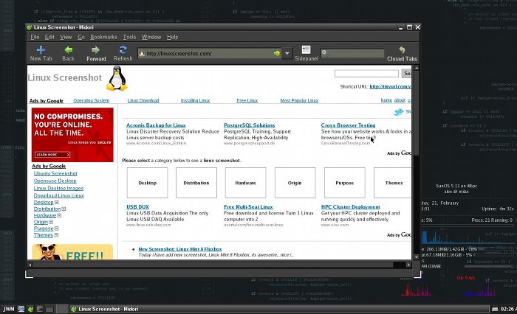
Task: Follow the USB DUX link
Action: pos(138,207)
